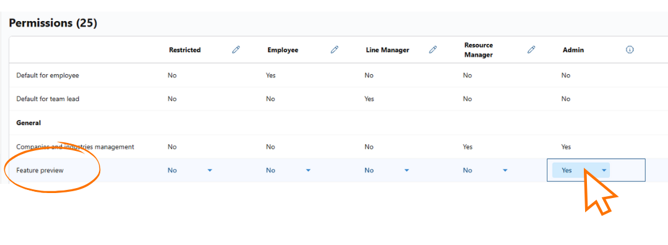Click the Resource Manager column header
668x245 pixels.
point(479,50)
